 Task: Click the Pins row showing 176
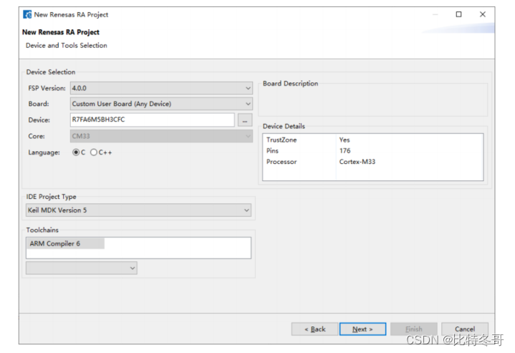click(372, 150)
